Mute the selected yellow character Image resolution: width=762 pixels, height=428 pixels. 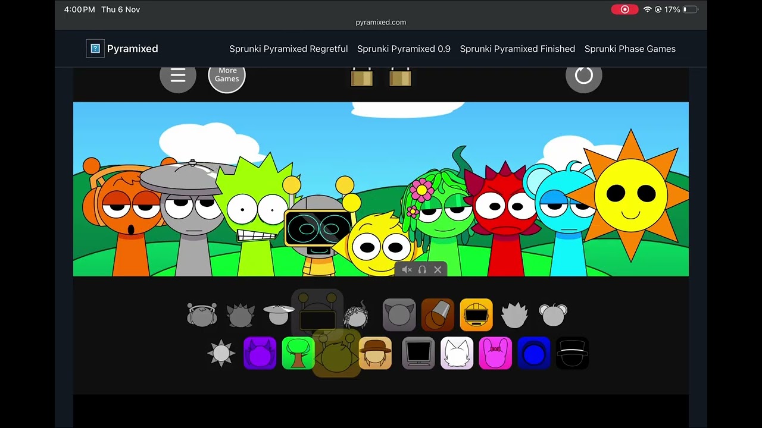click(407, 270)
